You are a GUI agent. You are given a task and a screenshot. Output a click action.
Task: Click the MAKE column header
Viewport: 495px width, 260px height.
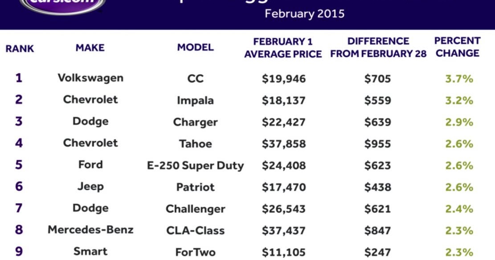(x=90, y=48)
